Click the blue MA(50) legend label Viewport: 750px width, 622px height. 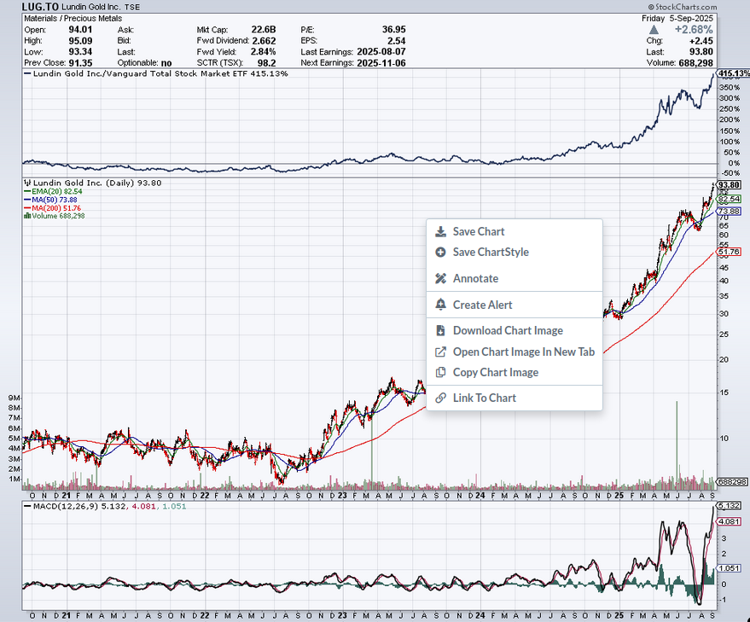(x=54, y=201)
